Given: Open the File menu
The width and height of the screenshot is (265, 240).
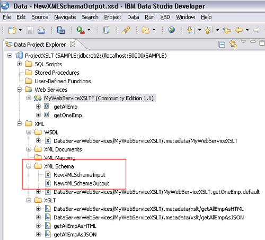Looking at the screenshot, I should pos(7,17).
